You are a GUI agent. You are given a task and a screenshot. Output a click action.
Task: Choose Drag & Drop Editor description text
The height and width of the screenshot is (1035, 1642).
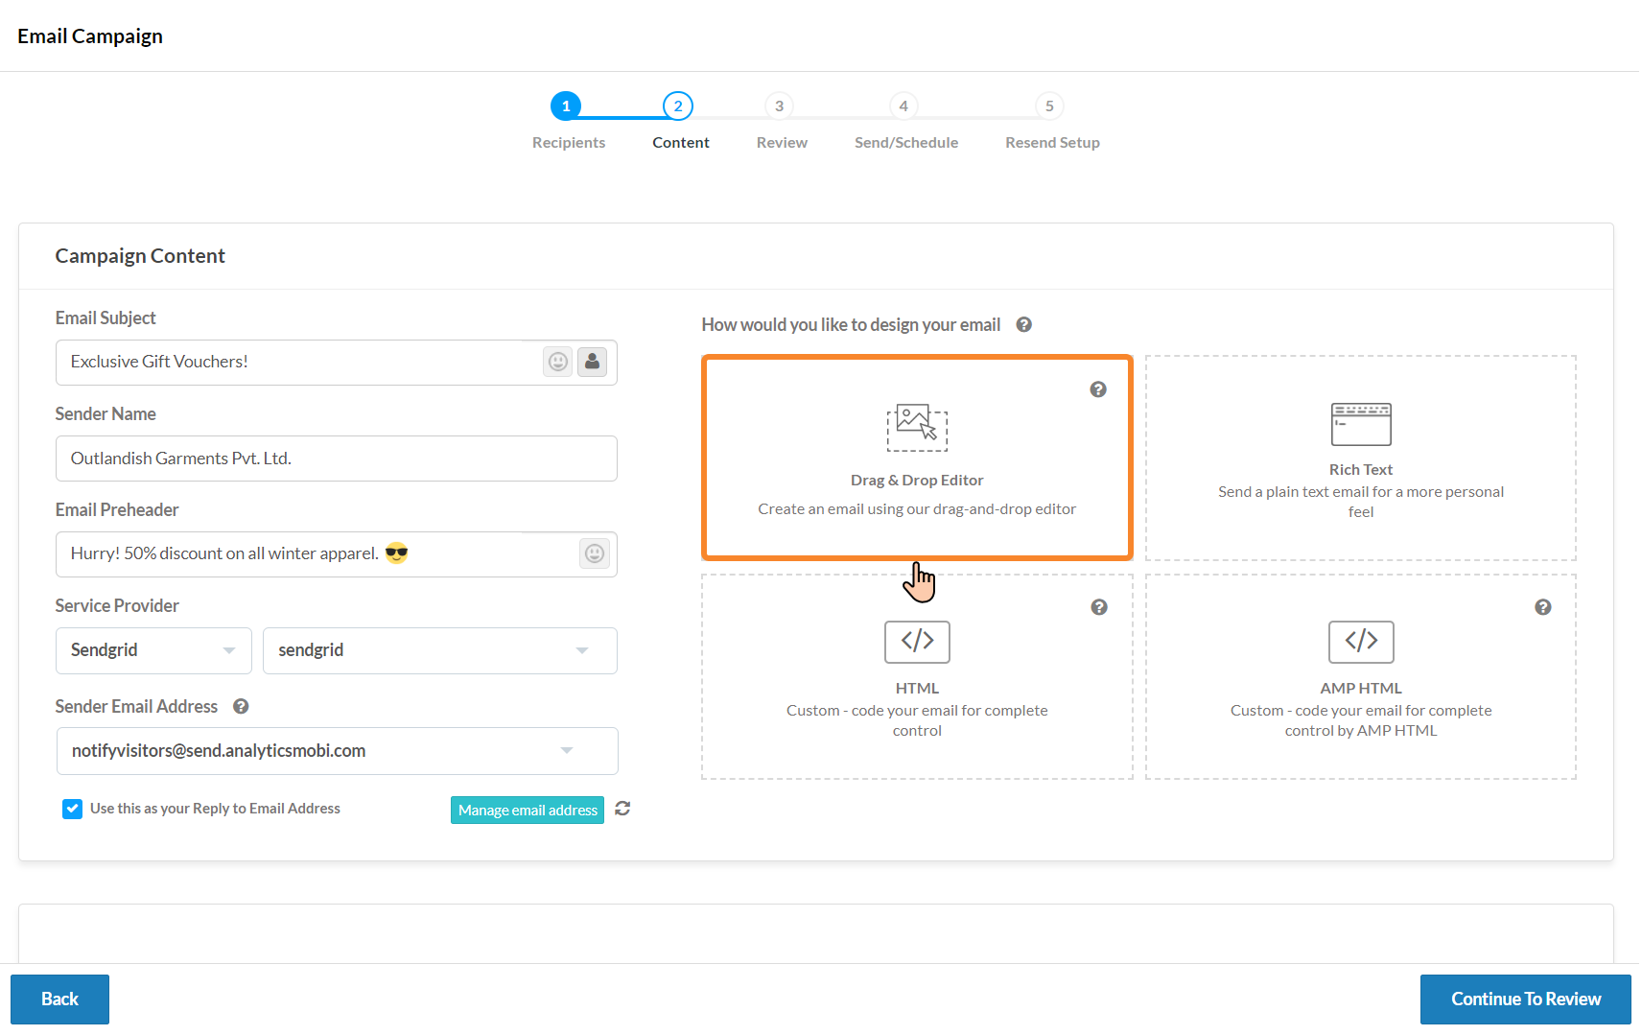click(x=917, y=509)
